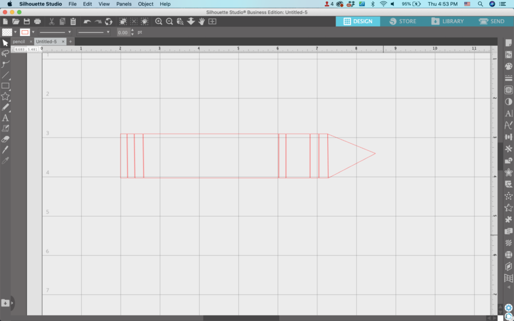Screen dimensions: 514x321
Task: Open the View menu
Action: [x=104, y=4]
